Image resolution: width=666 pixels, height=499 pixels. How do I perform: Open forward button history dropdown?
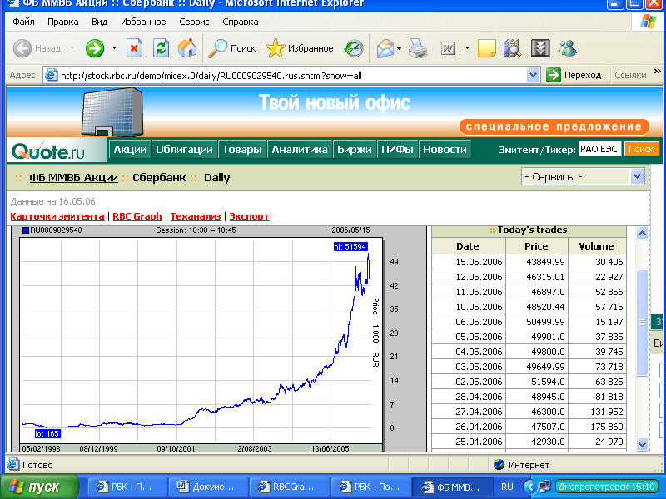114,48
